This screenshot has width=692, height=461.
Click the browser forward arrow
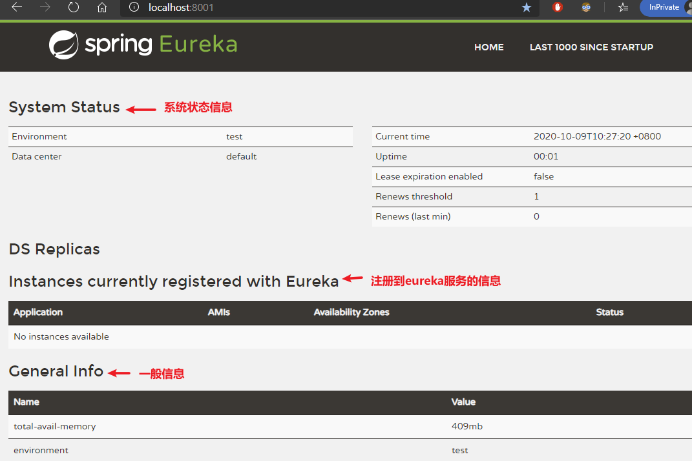[x=45, y=7]
